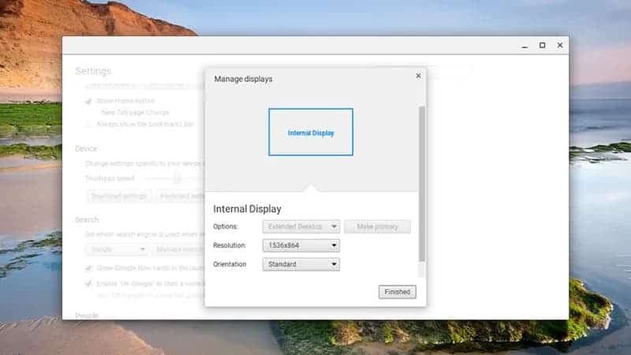The height and width of the screenshot is (355, 631).
Task: Enable Always show the bookmarks bar
Action: [88, 124]
